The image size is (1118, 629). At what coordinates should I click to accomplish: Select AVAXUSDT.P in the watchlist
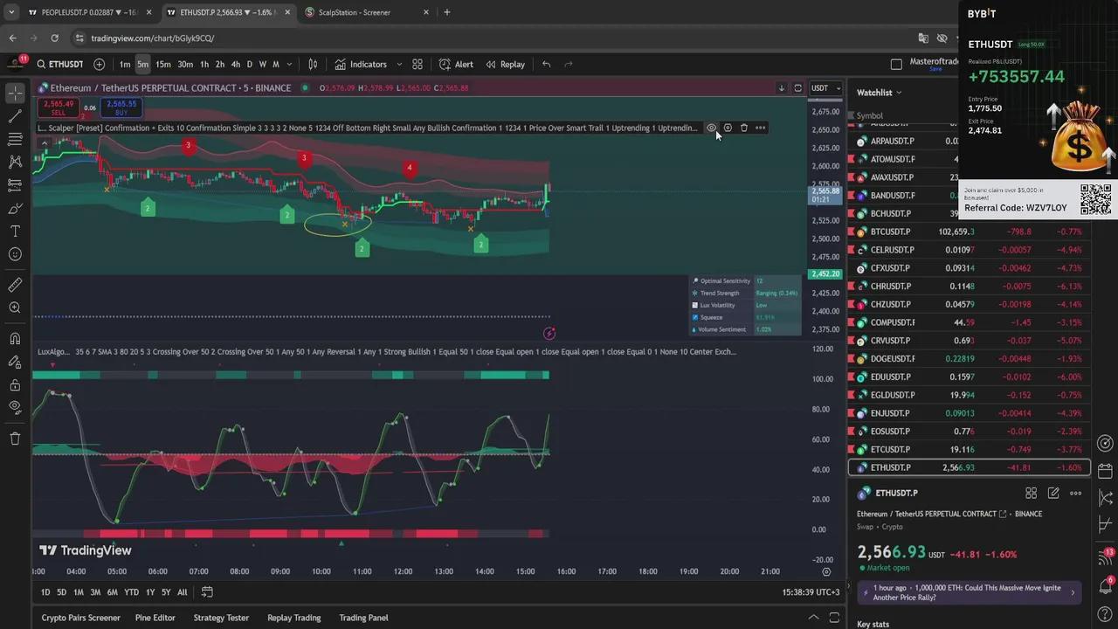(x=970, y=177)
